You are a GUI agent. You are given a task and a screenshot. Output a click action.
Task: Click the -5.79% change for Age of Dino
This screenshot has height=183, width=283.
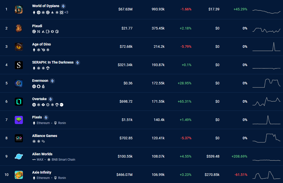click(x=186, y=47)
